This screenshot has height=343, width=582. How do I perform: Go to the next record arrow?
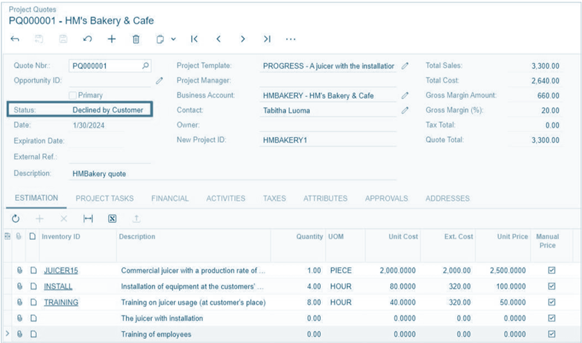click(242, 39)
